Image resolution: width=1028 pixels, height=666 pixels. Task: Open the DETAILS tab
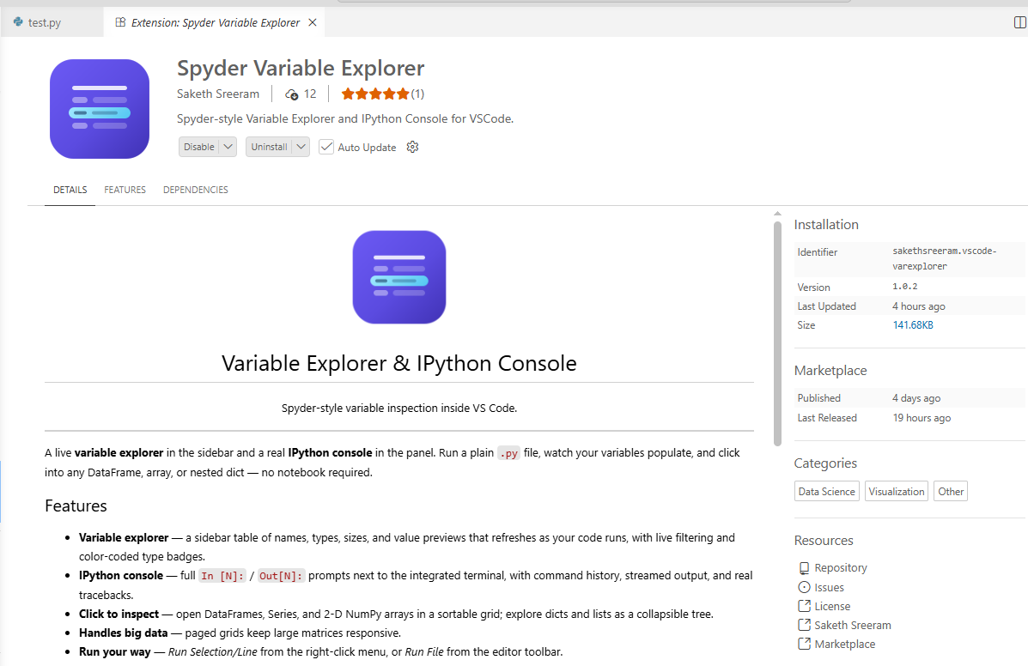70,190
